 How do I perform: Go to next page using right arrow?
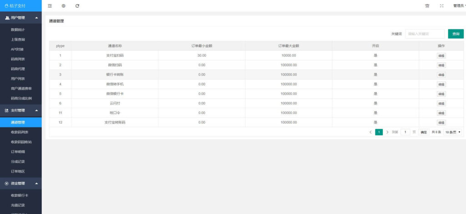pos(387,132)
